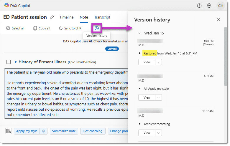View the 6:49 PM current version

point(147,62)
